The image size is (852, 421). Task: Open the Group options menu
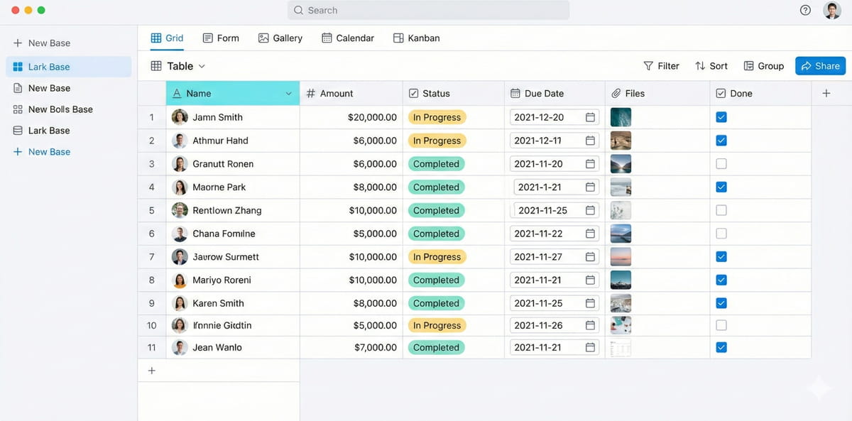pos(763,66)
